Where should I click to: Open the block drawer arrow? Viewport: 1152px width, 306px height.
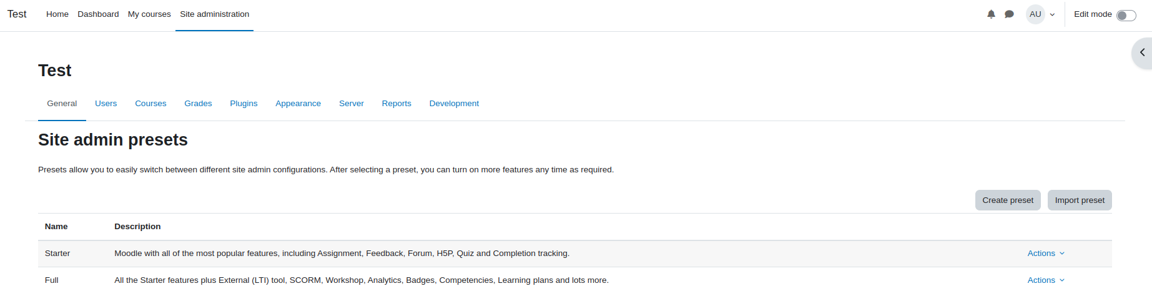click(x=1142, y=52)
